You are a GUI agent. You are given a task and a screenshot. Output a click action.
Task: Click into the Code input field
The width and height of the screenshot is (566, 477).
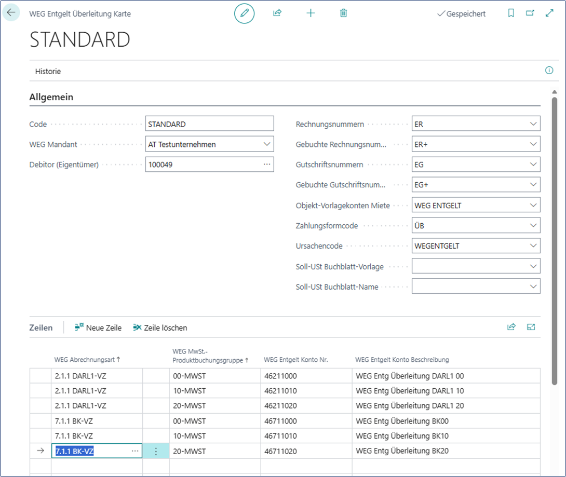coord(209,124)
